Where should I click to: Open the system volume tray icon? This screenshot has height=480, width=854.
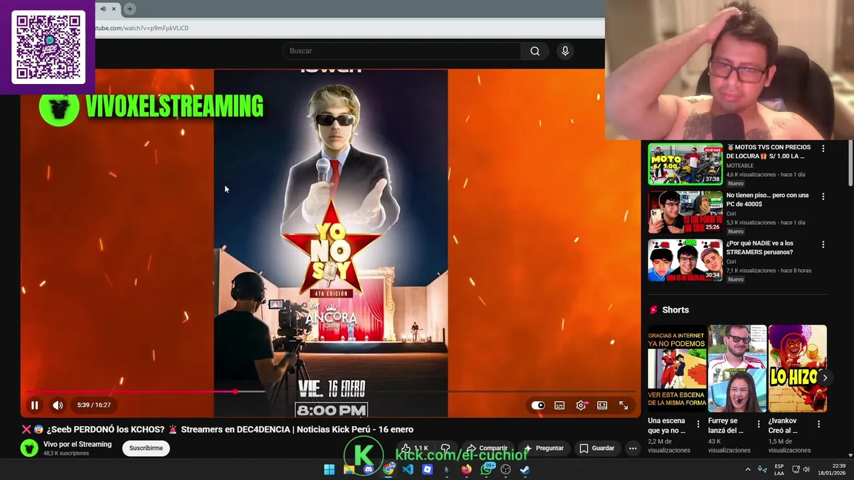point(806,469)
